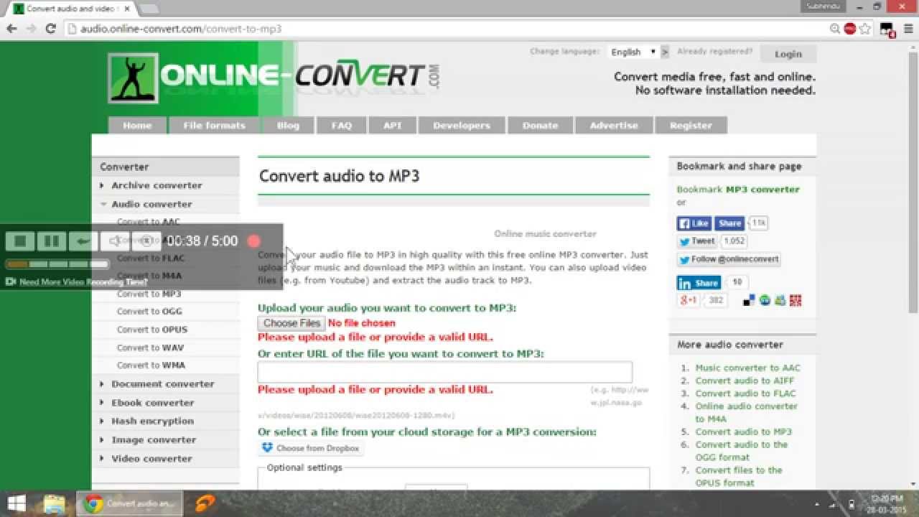Open the Home navigation tab
Image resolution: width=919 pixels, height=517 pixels.
[137, 125]
